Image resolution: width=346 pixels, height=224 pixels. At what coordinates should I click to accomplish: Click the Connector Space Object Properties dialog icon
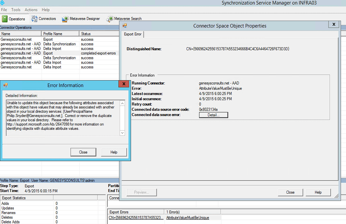(125, 25)
